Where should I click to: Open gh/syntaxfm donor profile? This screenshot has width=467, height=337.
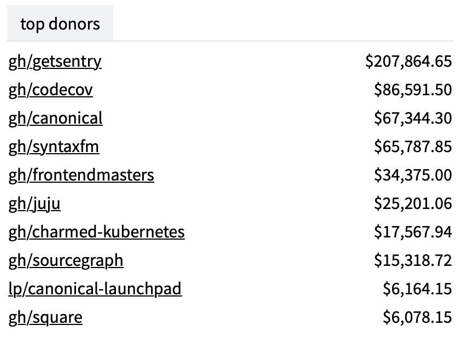click(54, 147)
